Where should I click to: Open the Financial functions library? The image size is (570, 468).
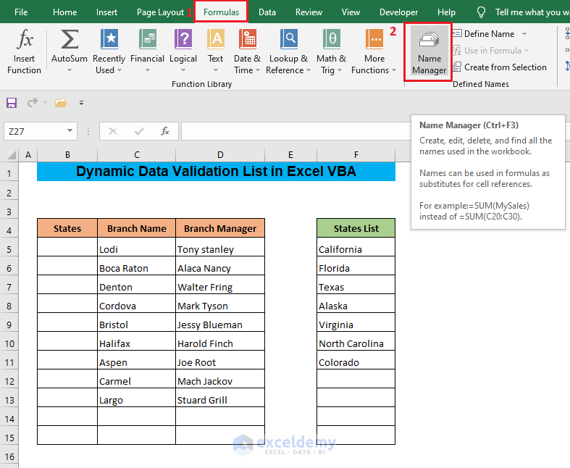coord(147,51)
